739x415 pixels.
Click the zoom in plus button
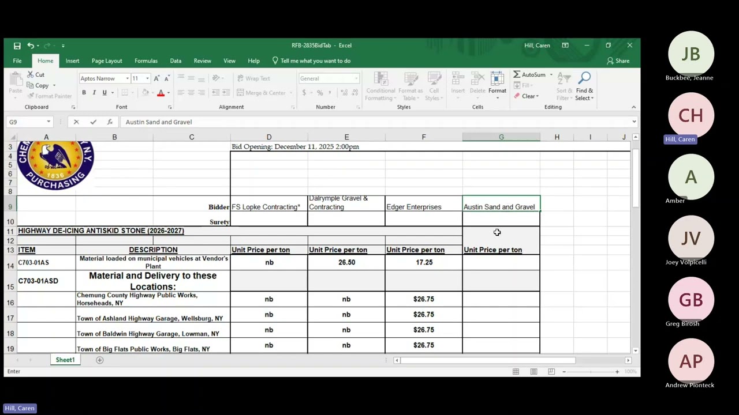pyautogui.click(x=617, y=372)
